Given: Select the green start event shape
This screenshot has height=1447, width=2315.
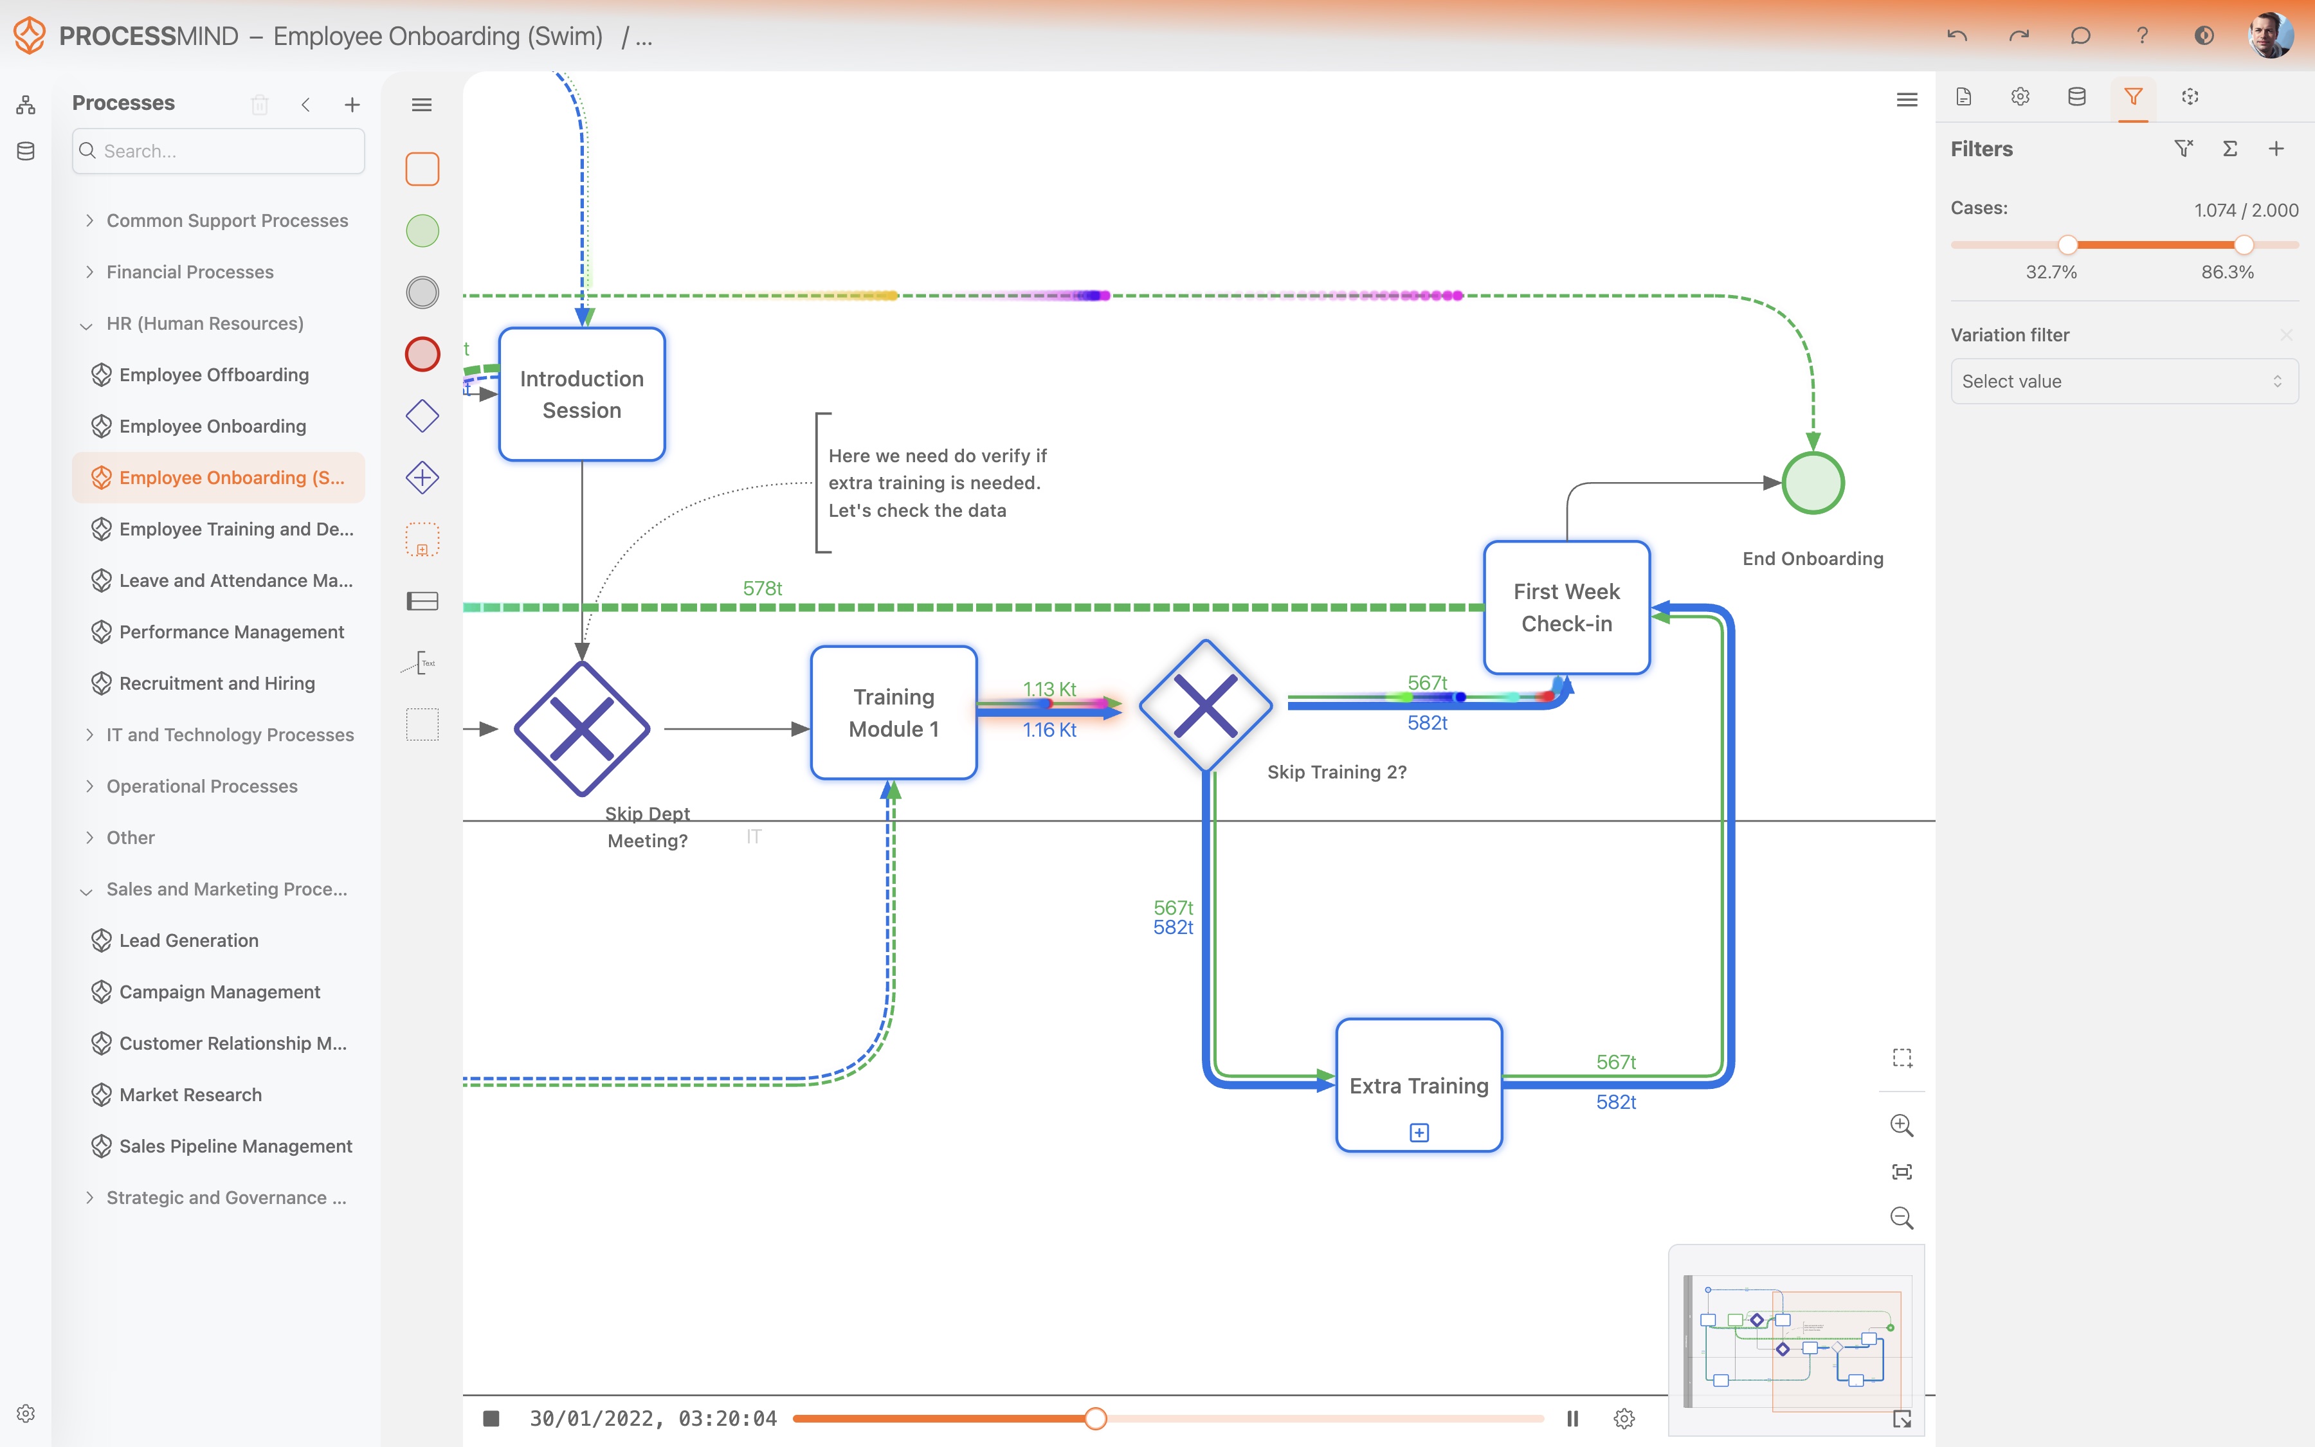Looking at the screenshot, I should tap(422, 231).
